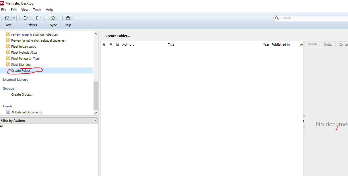The height and width of the screenshot is (176, 348).
Task: Click the green Sync icon
Action: [53, 18]
